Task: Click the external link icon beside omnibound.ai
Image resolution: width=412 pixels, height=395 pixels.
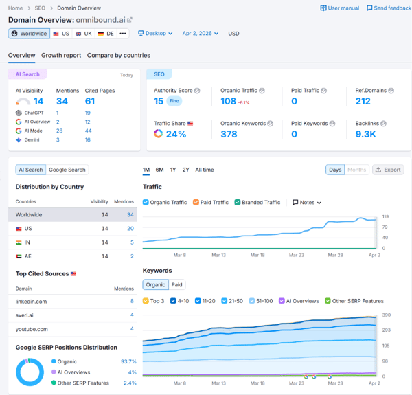Action: click(130, 20)
